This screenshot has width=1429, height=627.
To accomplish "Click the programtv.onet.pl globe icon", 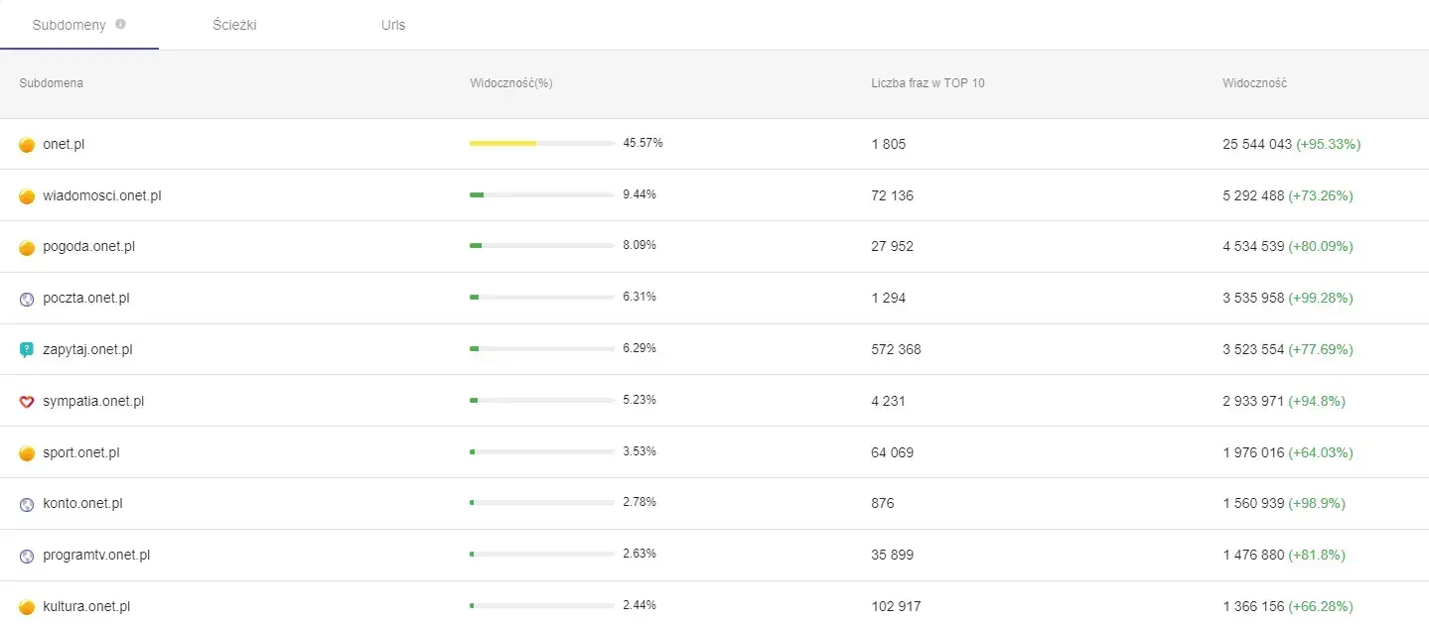I will [27, 556].
